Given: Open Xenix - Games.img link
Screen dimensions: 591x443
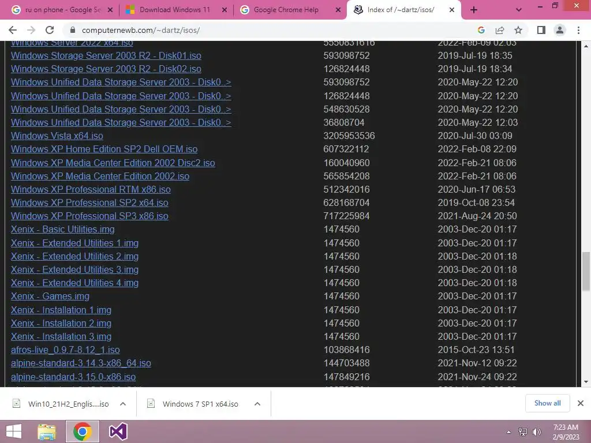Looking at the screenshot, I should click(x=50, y=296).
